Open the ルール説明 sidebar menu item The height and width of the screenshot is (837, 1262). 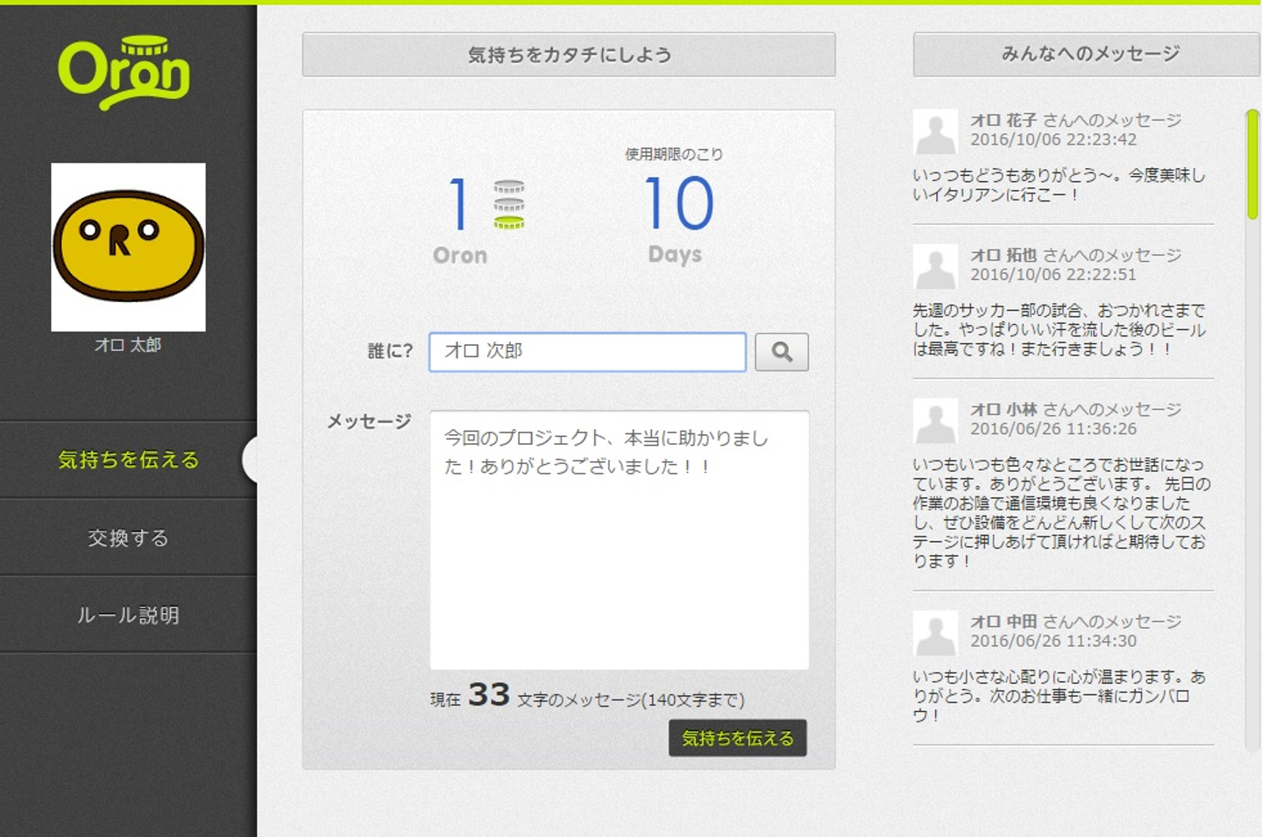click(x=128, y=615)
